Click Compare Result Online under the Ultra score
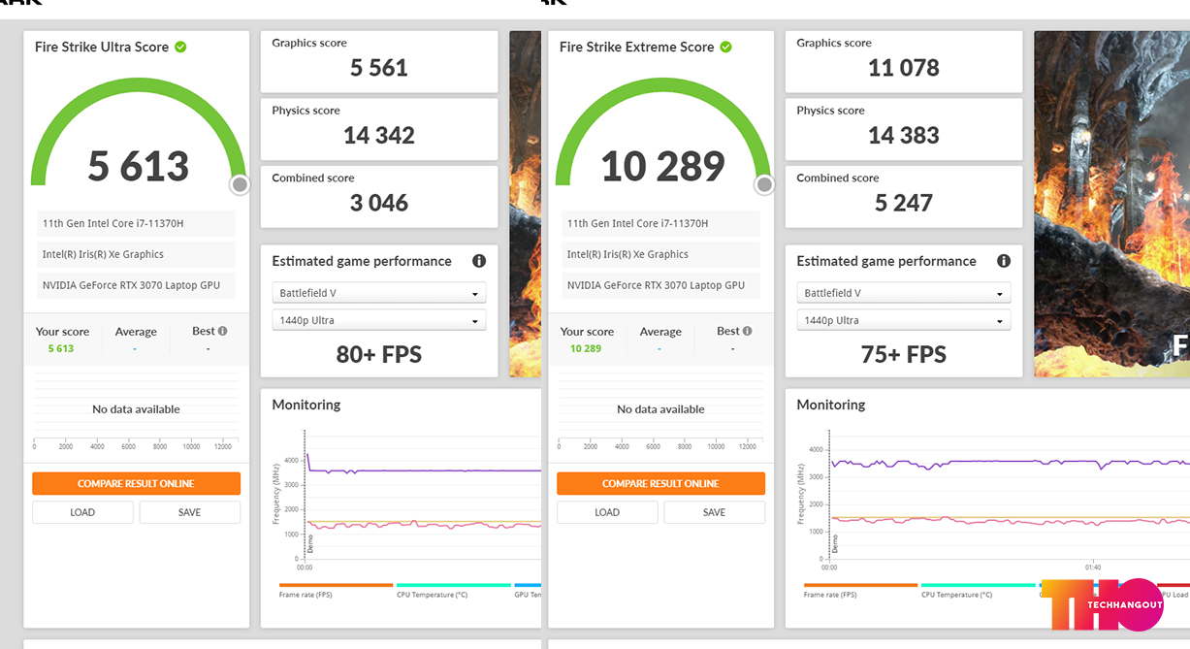The width and height of the screenshot is (1190, 649). click(x=136, y=484)
